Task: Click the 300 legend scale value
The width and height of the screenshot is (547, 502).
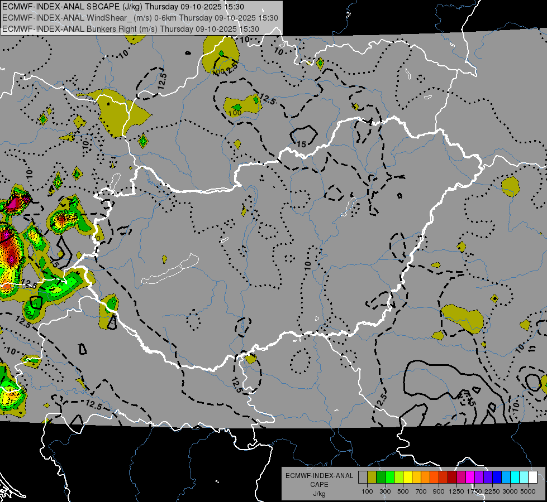Action: point(385,491)
